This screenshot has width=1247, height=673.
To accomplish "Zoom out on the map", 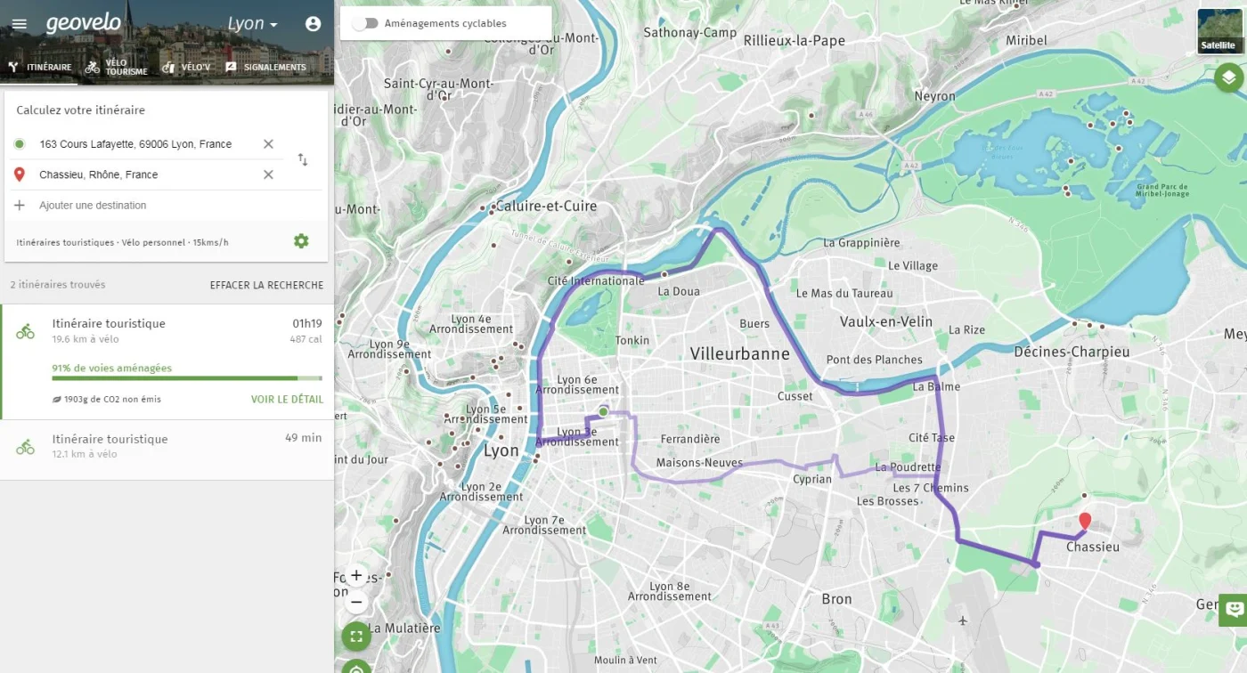I will (x=356, y=603).
